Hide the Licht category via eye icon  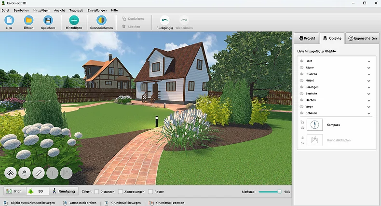(301, 61)
